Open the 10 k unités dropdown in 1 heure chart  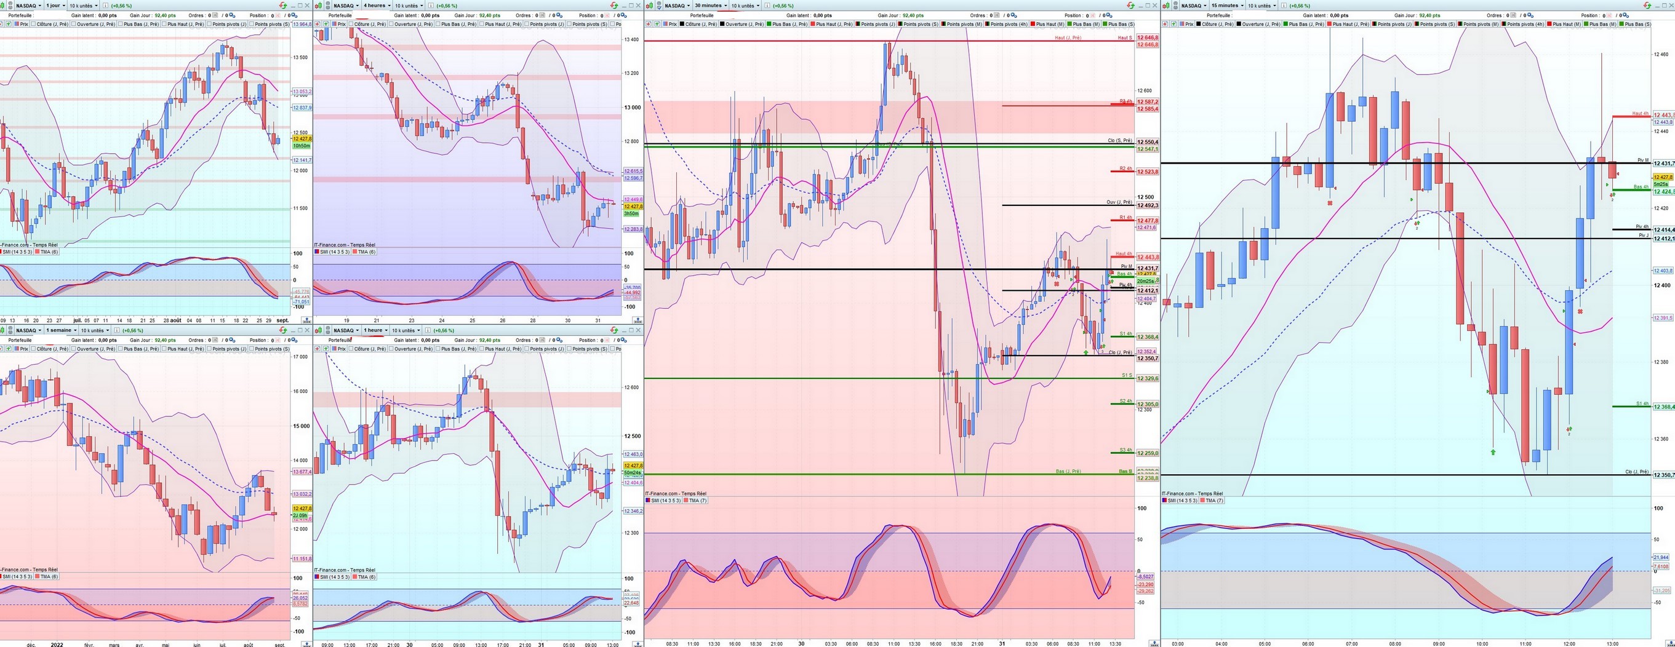[x=405, y=330]
